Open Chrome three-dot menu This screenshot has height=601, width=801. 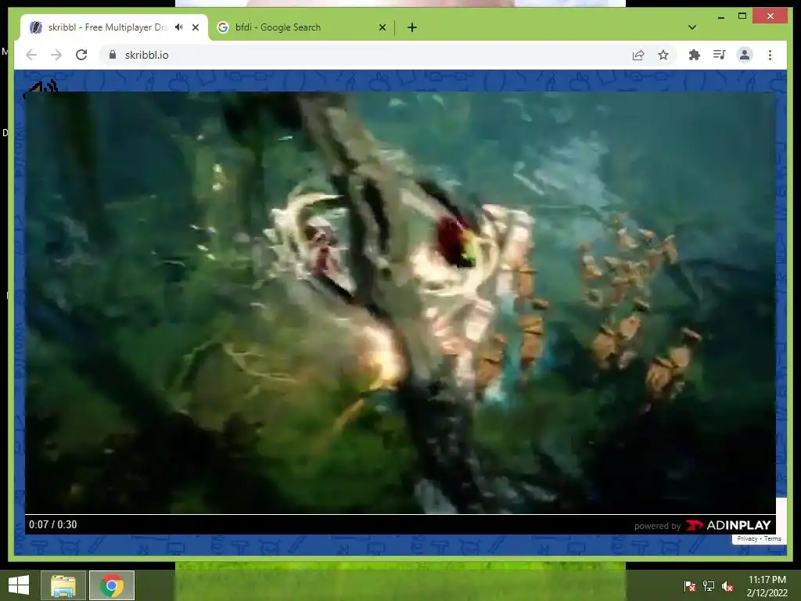pos(770,55)
